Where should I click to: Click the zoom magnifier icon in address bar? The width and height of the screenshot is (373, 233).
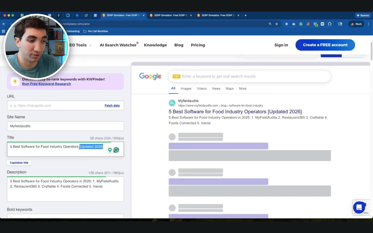click(x=270, y=24)
